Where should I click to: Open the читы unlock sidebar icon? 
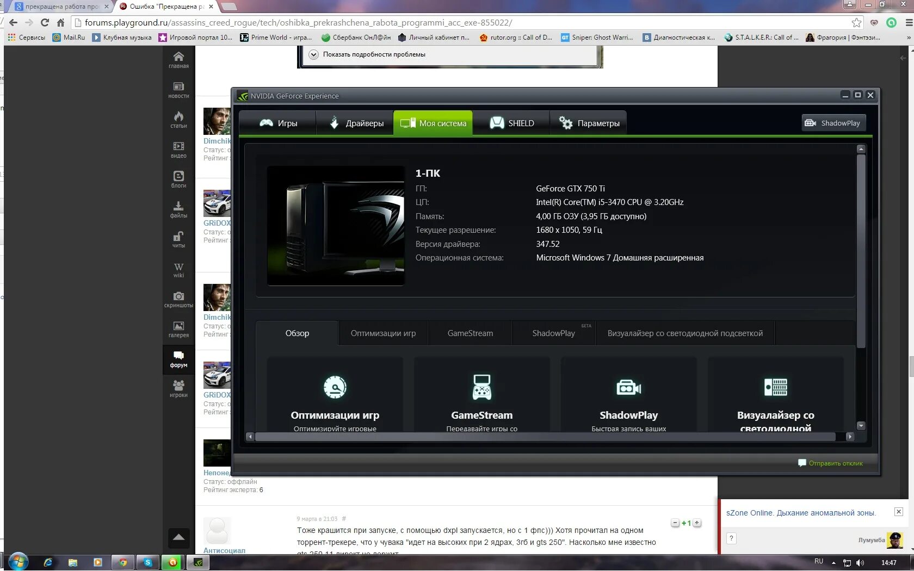coord(178,239)
